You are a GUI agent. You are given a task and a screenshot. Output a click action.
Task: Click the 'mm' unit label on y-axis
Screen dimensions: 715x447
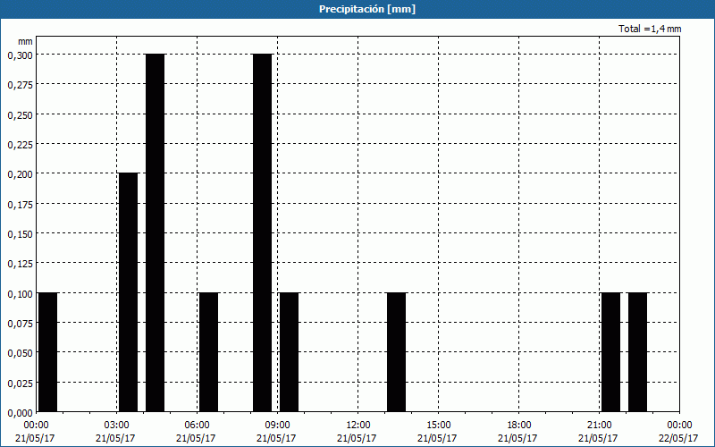coord(26,41)
